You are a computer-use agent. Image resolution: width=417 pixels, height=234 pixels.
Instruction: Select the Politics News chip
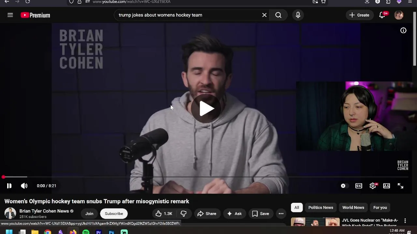coord(321,207)
